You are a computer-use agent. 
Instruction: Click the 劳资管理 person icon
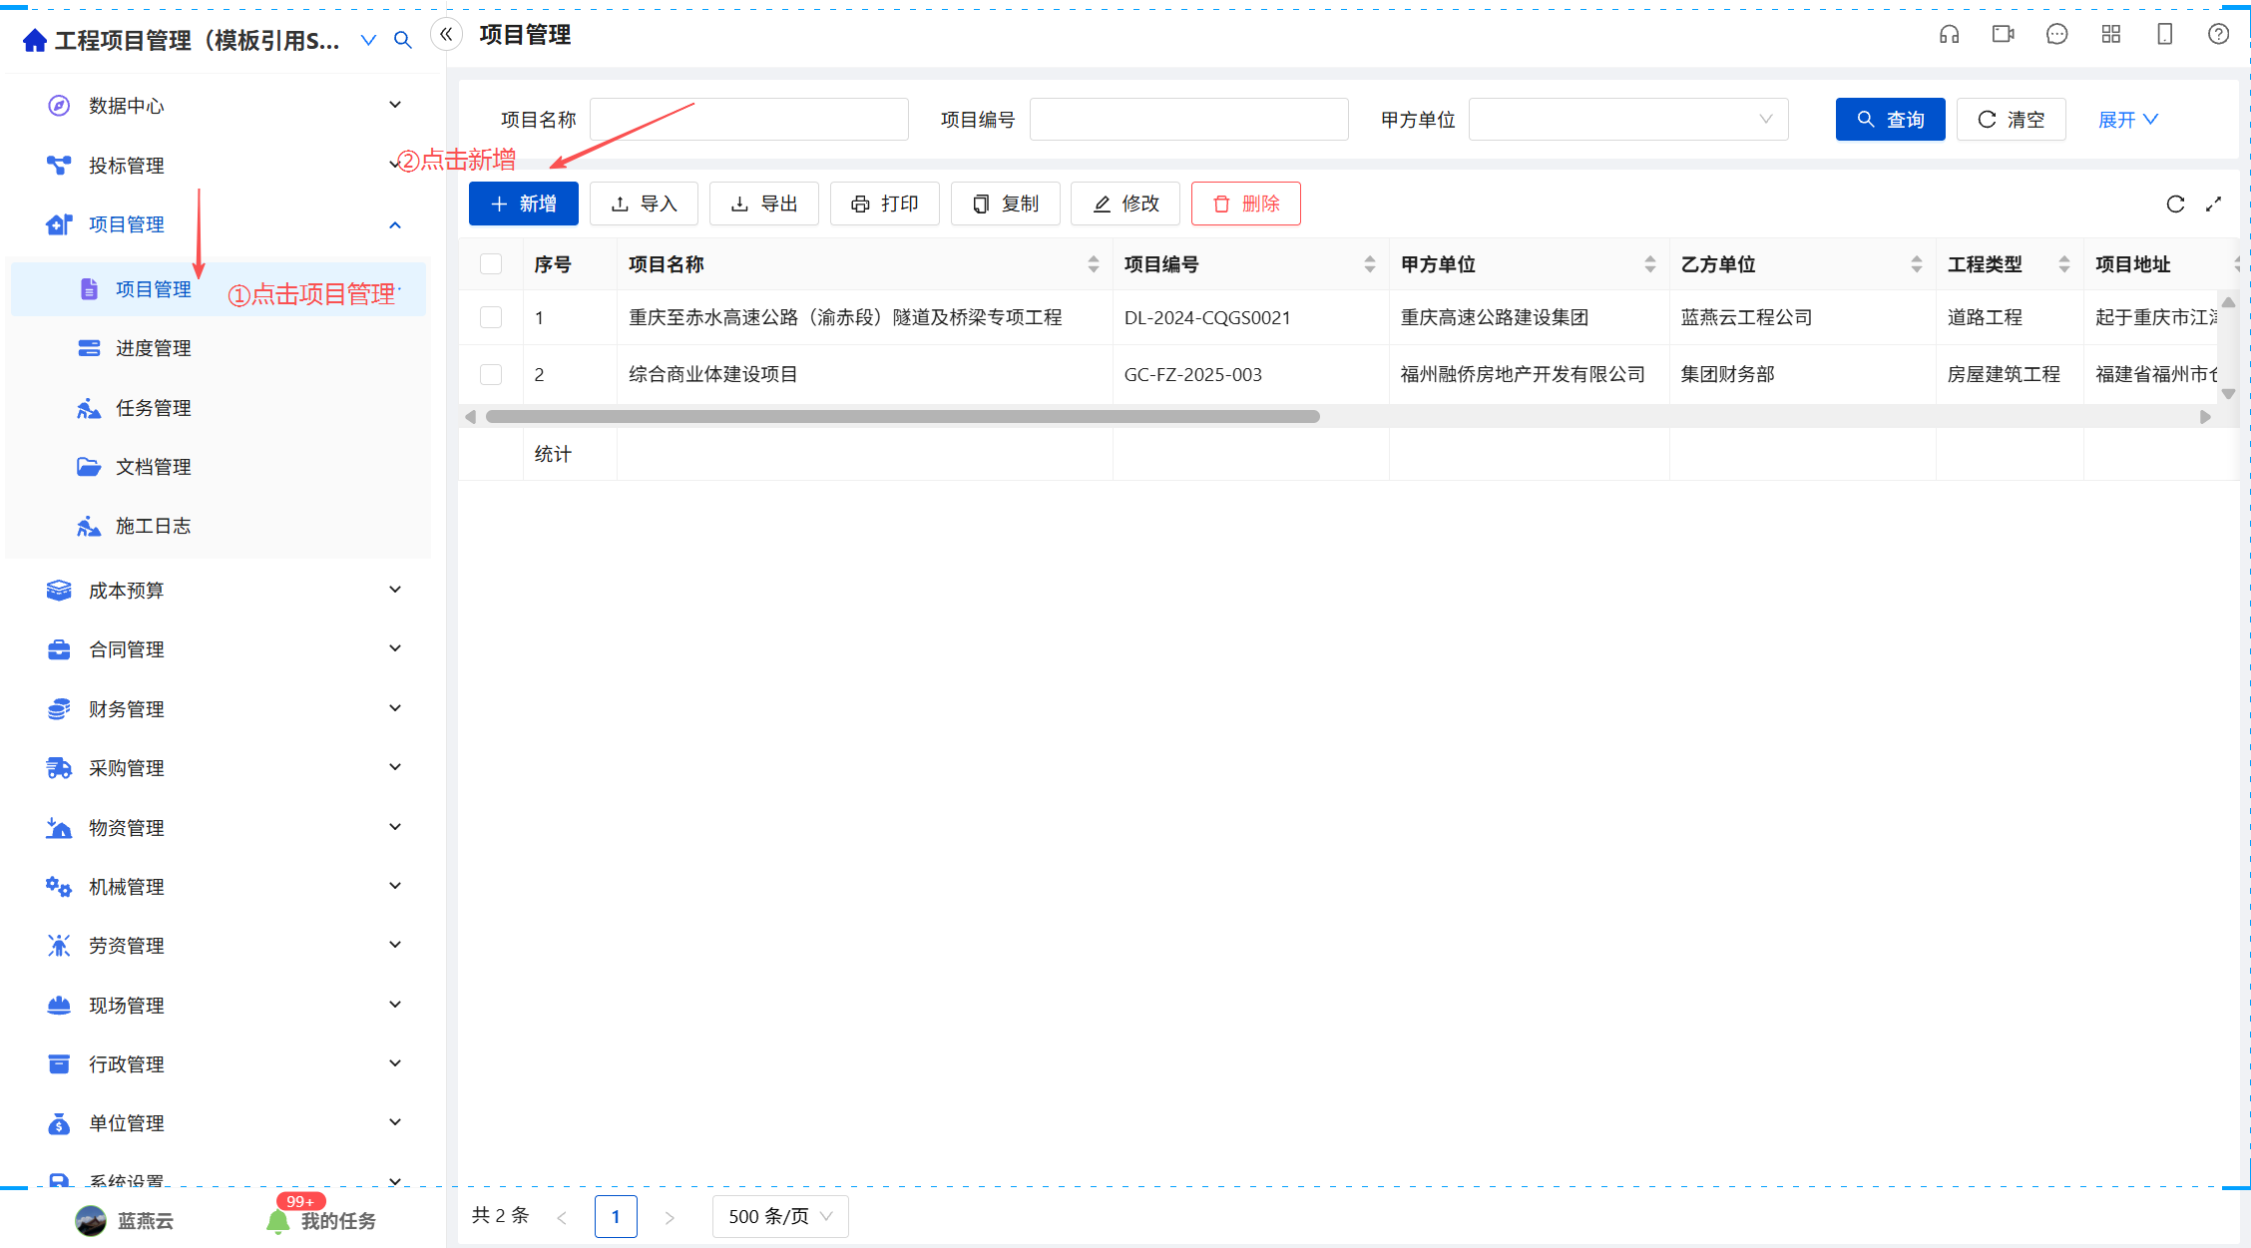[59, 945]
